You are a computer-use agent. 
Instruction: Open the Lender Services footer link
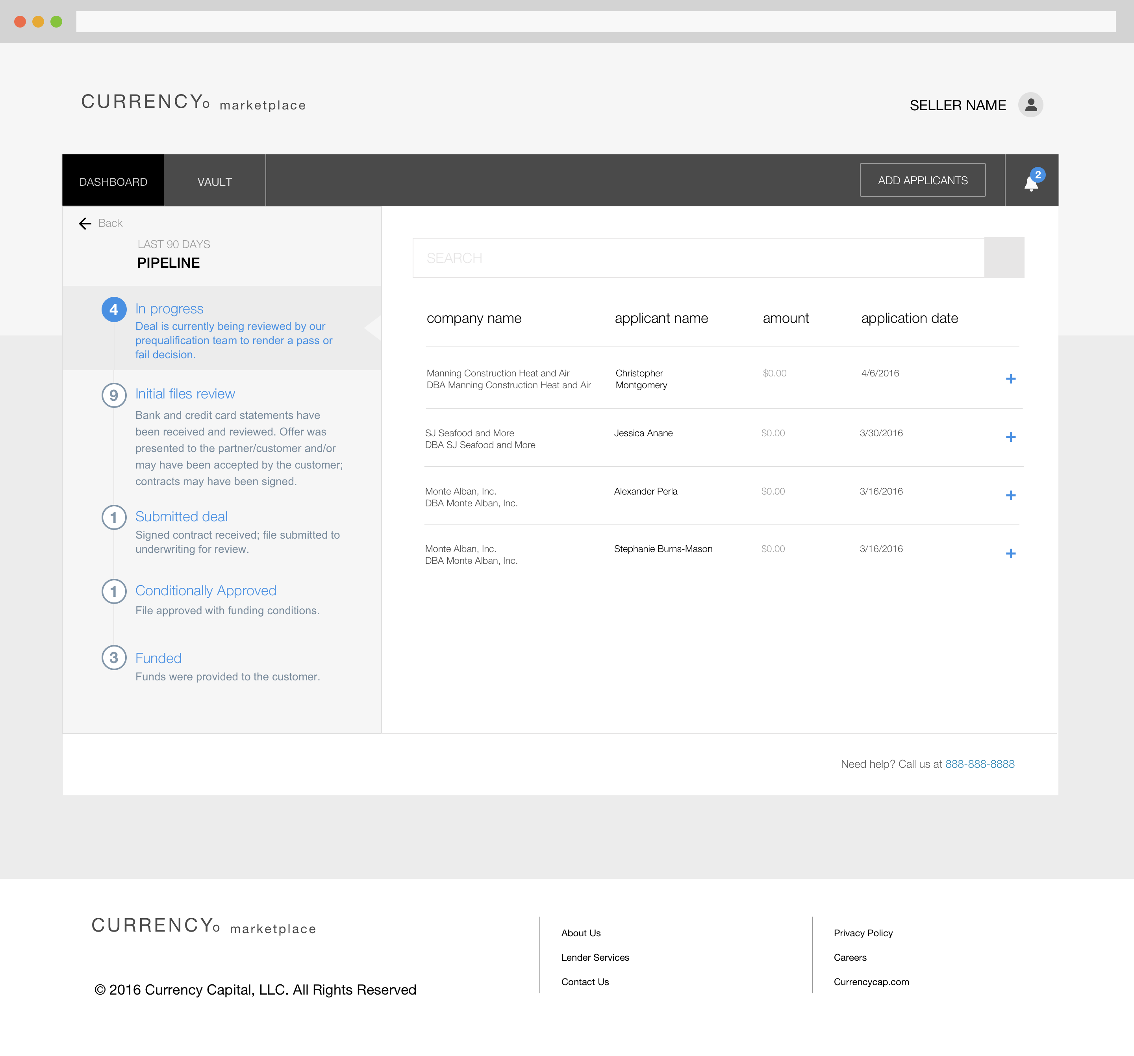pos(595,957)
